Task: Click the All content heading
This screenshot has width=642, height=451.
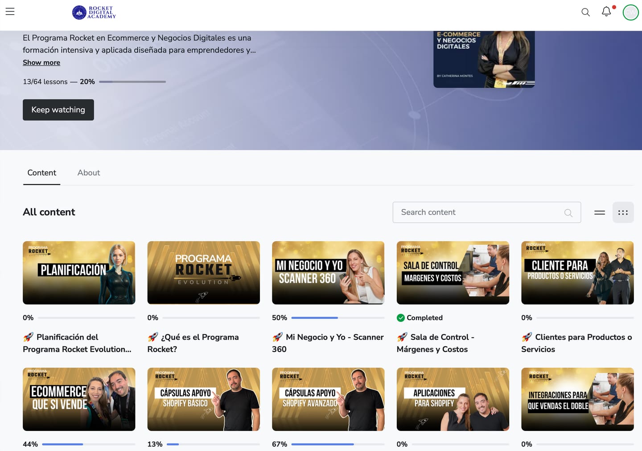Action: 49,212
